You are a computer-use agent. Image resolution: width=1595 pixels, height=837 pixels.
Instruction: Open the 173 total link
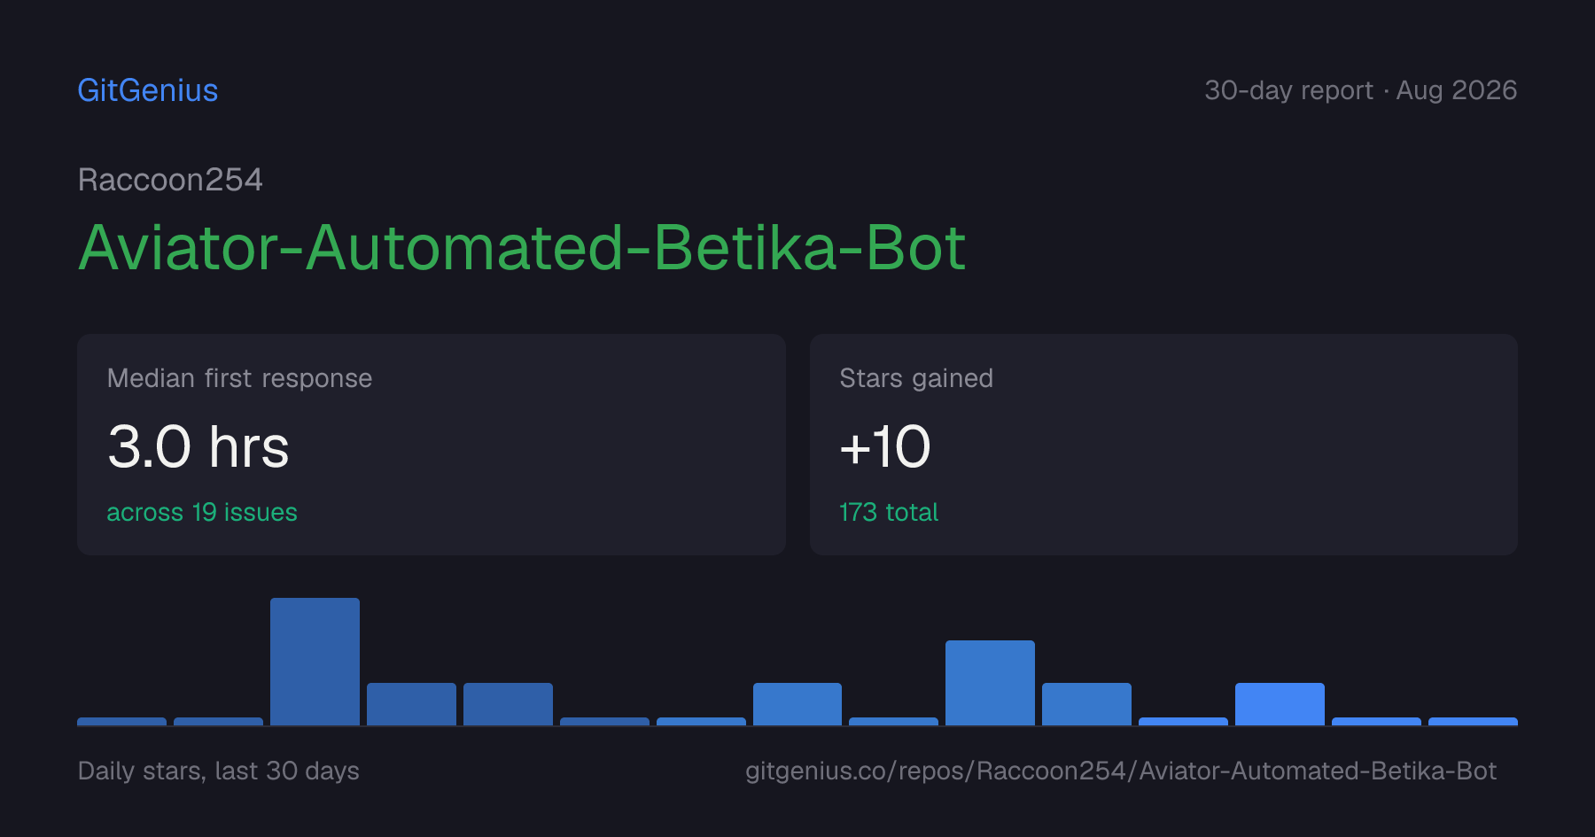889,512
